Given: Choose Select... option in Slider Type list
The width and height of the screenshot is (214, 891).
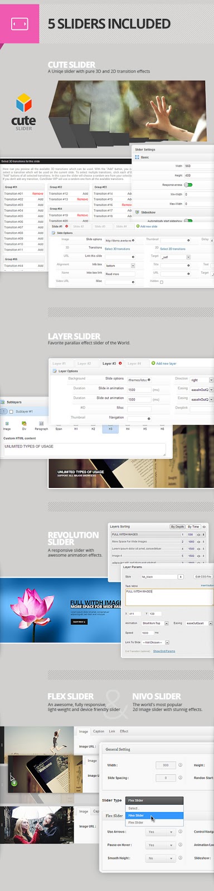Looking at the screenshot, I should pyautogui.click(x=154, y=808).
